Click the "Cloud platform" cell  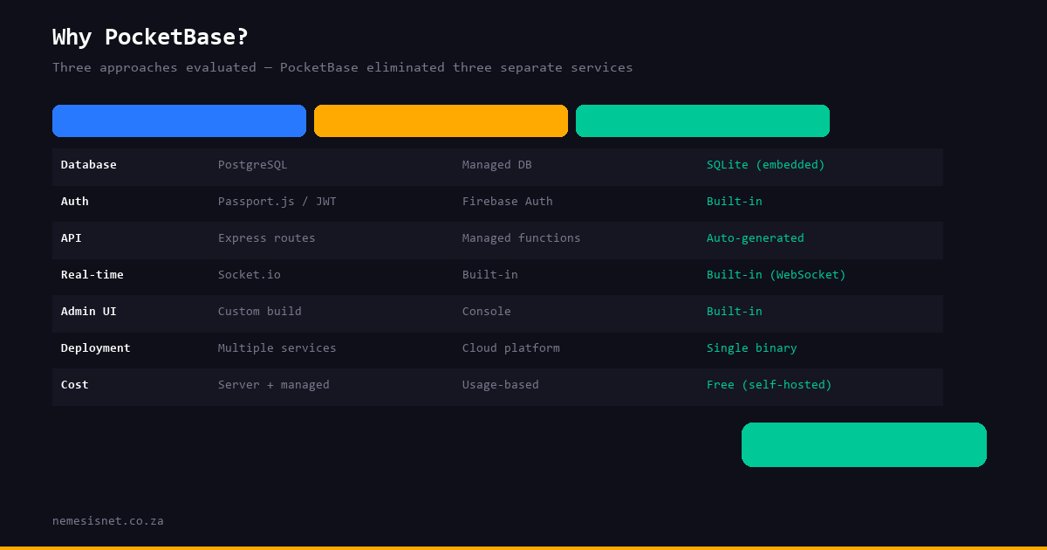tap(511, 347)
